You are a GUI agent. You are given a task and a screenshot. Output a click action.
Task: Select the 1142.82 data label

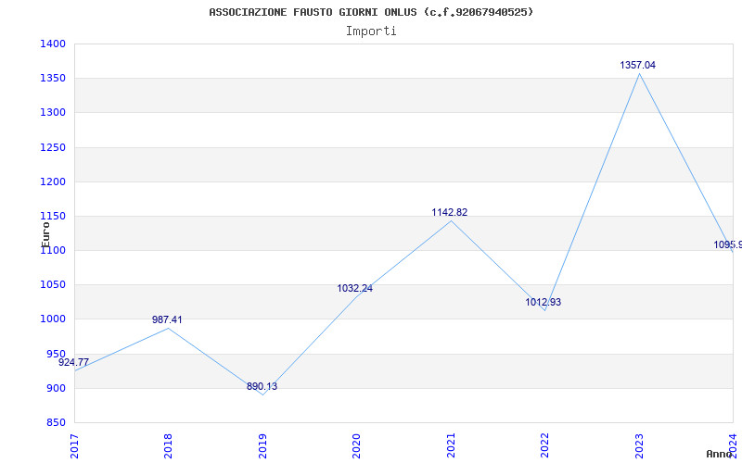tap(450, 213)
